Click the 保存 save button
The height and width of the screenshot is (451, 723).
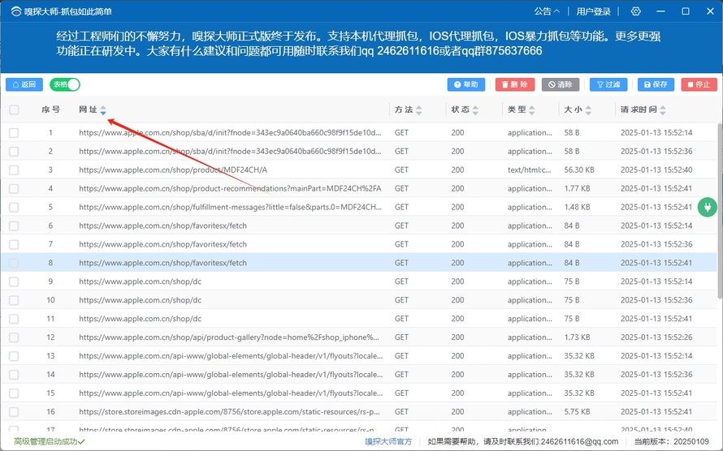pyautogui.click(x=655, y=84)
